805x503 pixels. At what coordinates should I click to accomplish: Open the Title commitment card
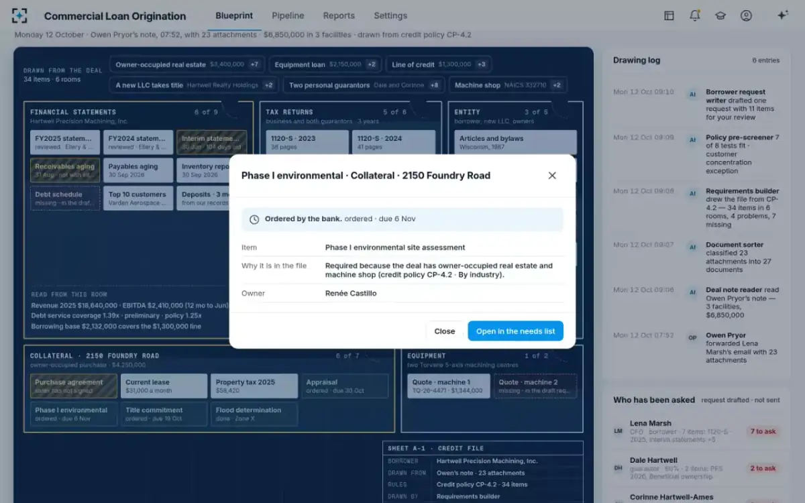[x=164, y=414]
